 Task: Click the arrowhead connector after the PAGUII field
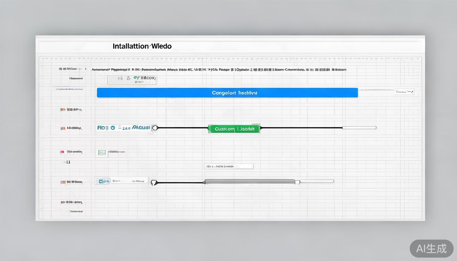[155, 128]
